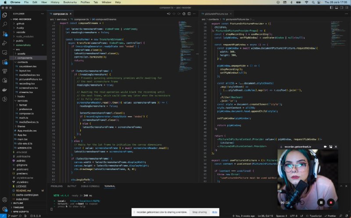Open the Docker whale icon in the activity bar

tap(4, 90)
